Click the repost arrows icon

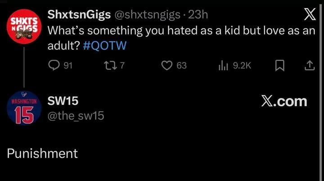(108, 66)
